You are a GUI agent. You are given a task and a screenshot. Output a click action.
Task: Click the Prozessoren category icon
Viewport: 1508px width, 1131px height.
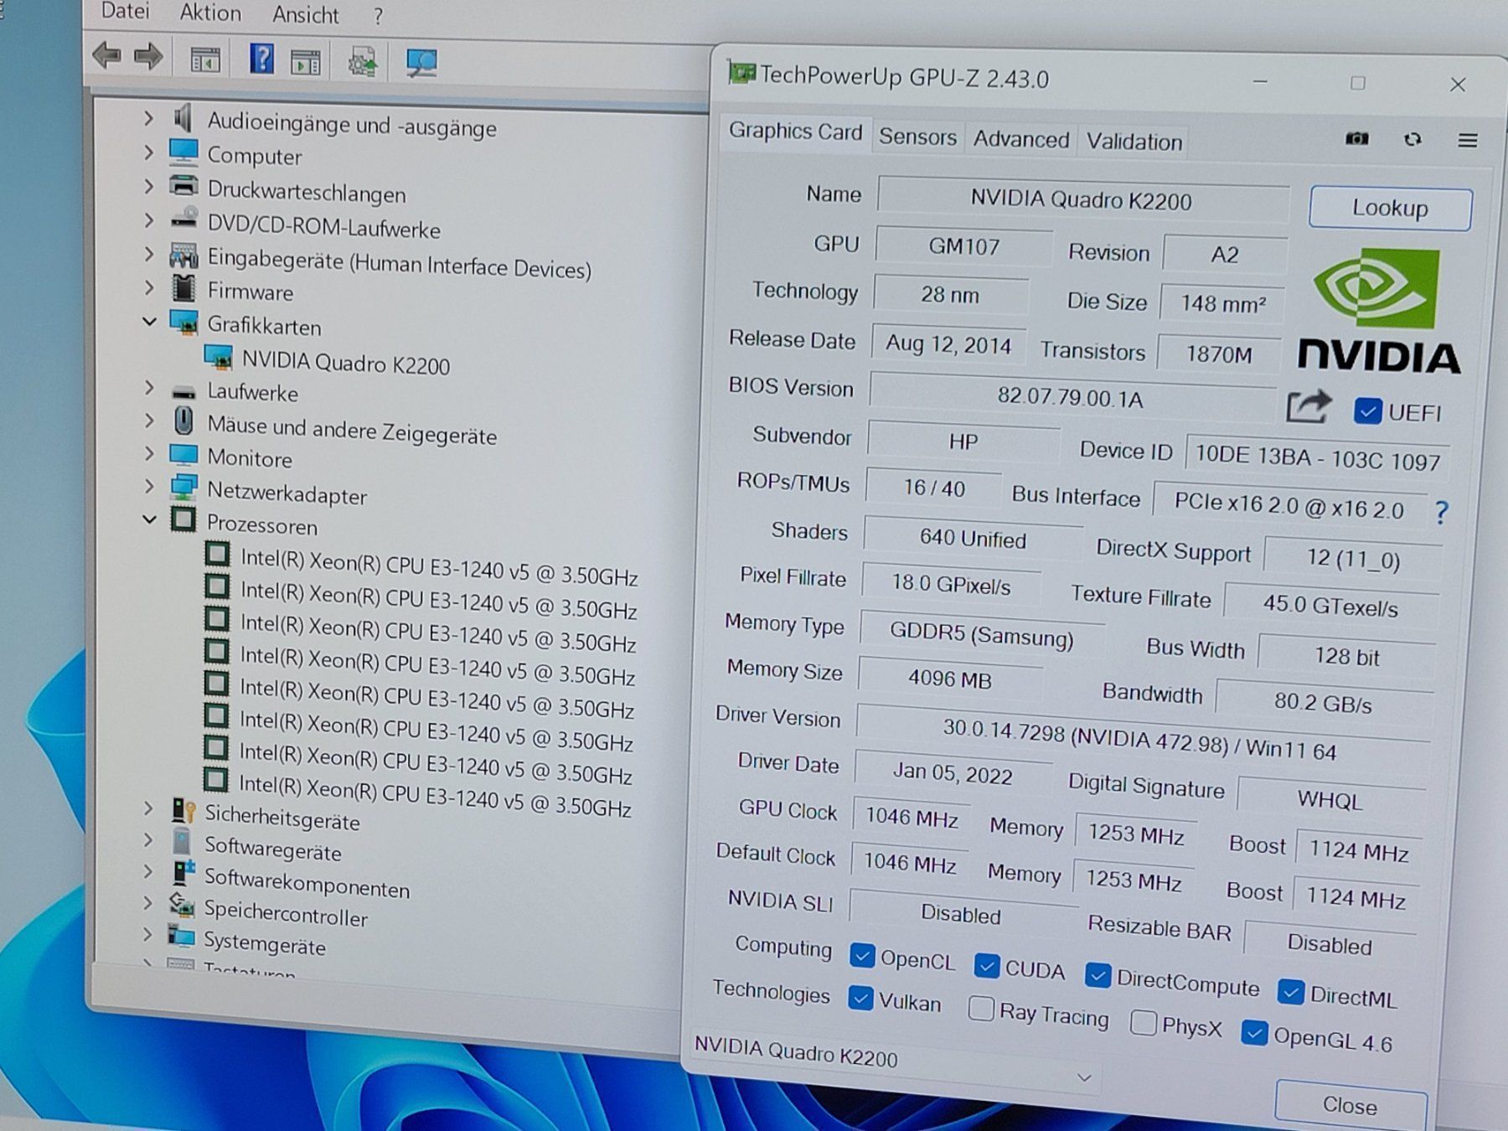tap(183, 520)
